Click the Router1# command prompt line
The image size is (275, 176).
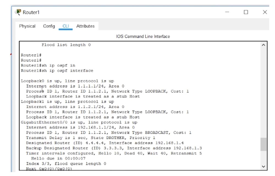pyautogui.click(x=32, y=55)
